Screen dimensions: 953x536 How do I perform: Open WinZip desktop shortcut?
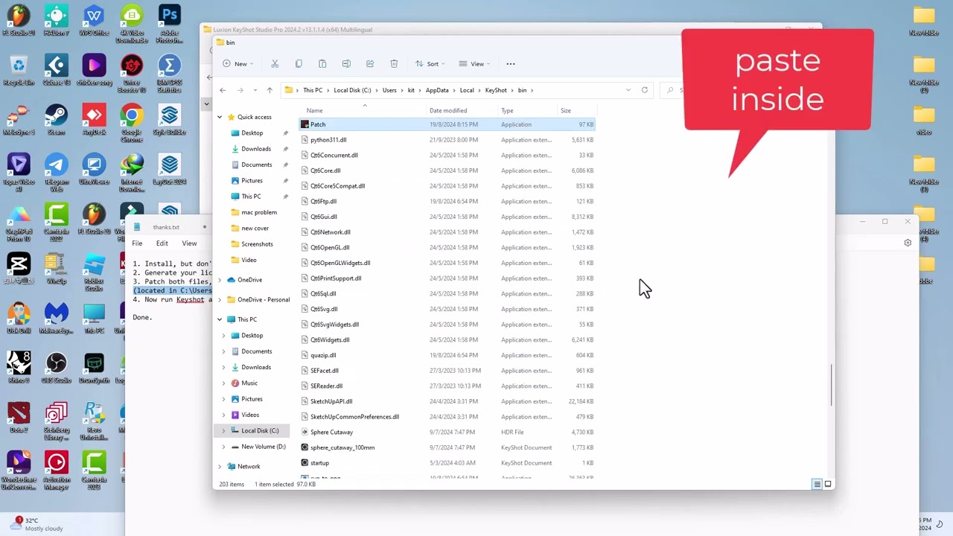click(x=56, y=268)
